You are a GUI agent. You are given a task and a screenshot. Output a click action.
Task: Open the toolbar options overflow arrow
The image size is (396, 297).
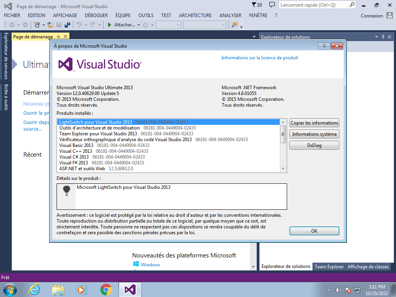pyautogui.click(x=241, y=26)
